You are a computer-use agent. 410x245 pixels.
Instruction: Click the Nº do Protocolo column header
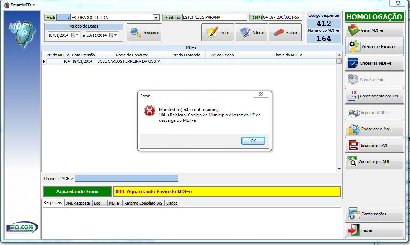187,55
